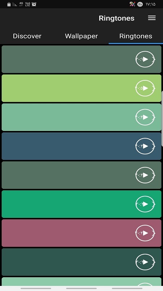This screenshot has width=163, height=291.
Task: Switch to the Wallpaper tab
Action: click(x=81, y=36)
